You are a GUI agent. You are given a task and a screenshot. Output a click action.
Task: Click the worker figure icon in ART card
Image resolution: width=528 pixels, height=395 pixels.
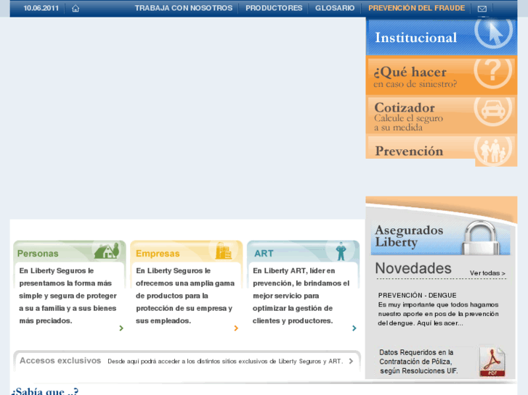(341, 251)
